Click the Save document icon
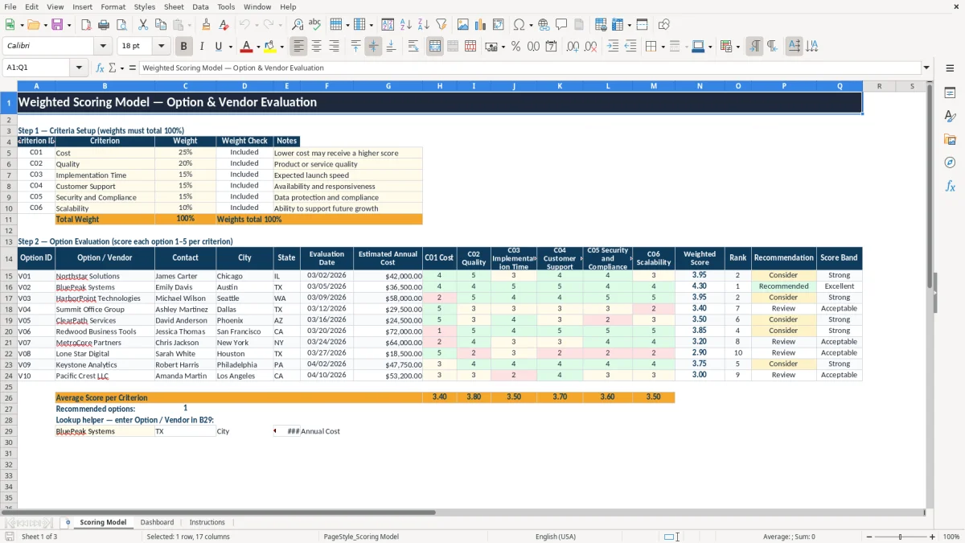The width and height of the screenshot is (965, 543). click(57, 25)
